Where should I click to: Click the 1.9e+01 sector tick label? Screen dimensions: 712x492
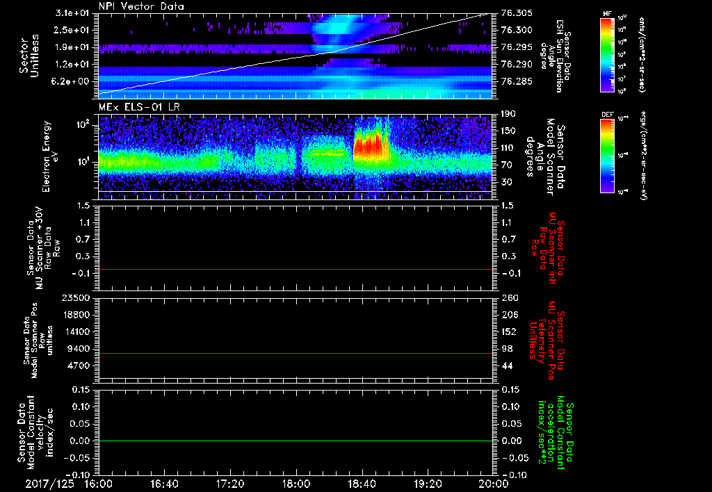point(72,47)
